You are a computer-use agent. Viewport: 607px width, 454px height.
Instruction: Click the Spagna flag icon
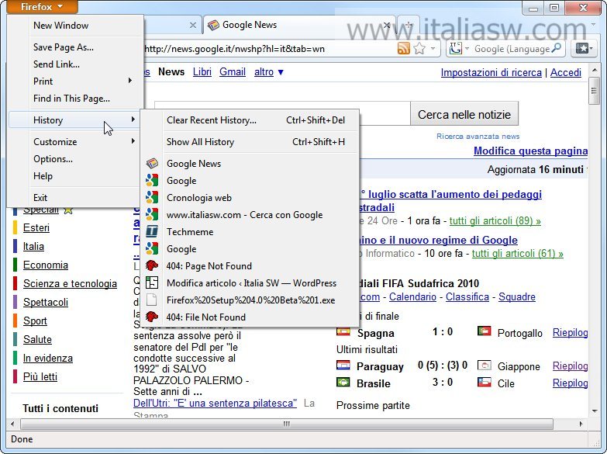[343, 331]
